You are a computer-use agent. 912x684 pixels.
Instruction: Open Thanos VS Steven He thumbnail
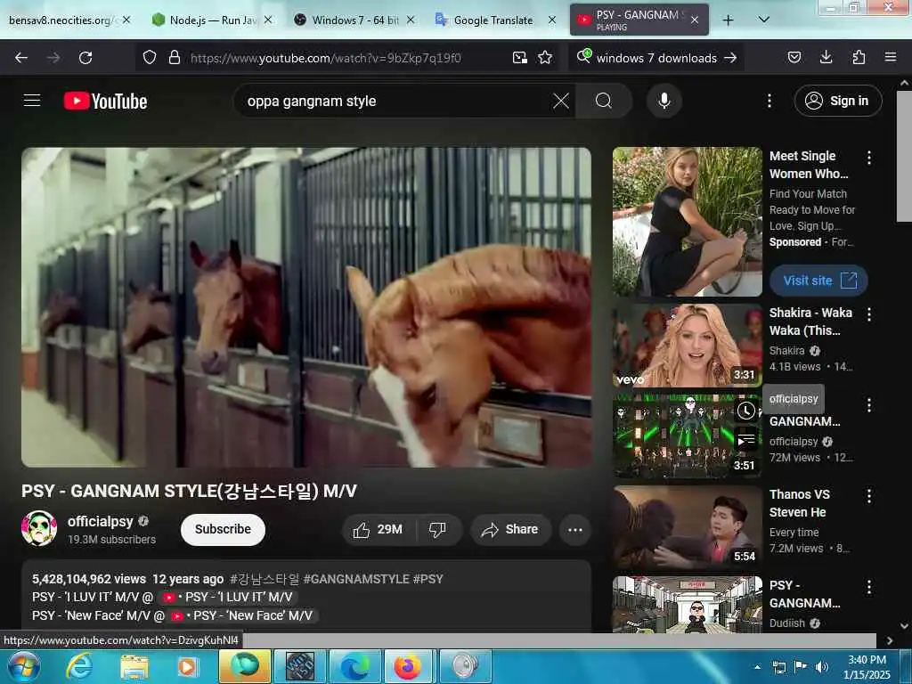tap(687, 527)
